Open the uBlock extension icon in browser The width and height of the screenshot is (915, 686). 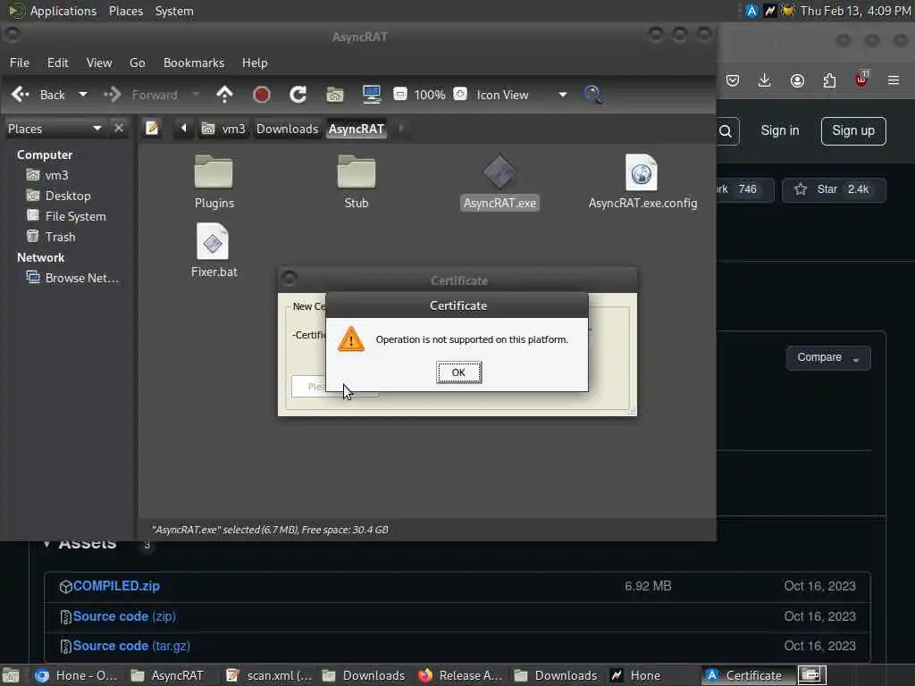click(862, 79)
